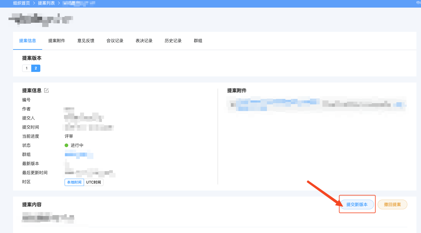This screenshot has width=421, height=233.
Task: Select proposal version 1
Action: (x=27, y=68)
